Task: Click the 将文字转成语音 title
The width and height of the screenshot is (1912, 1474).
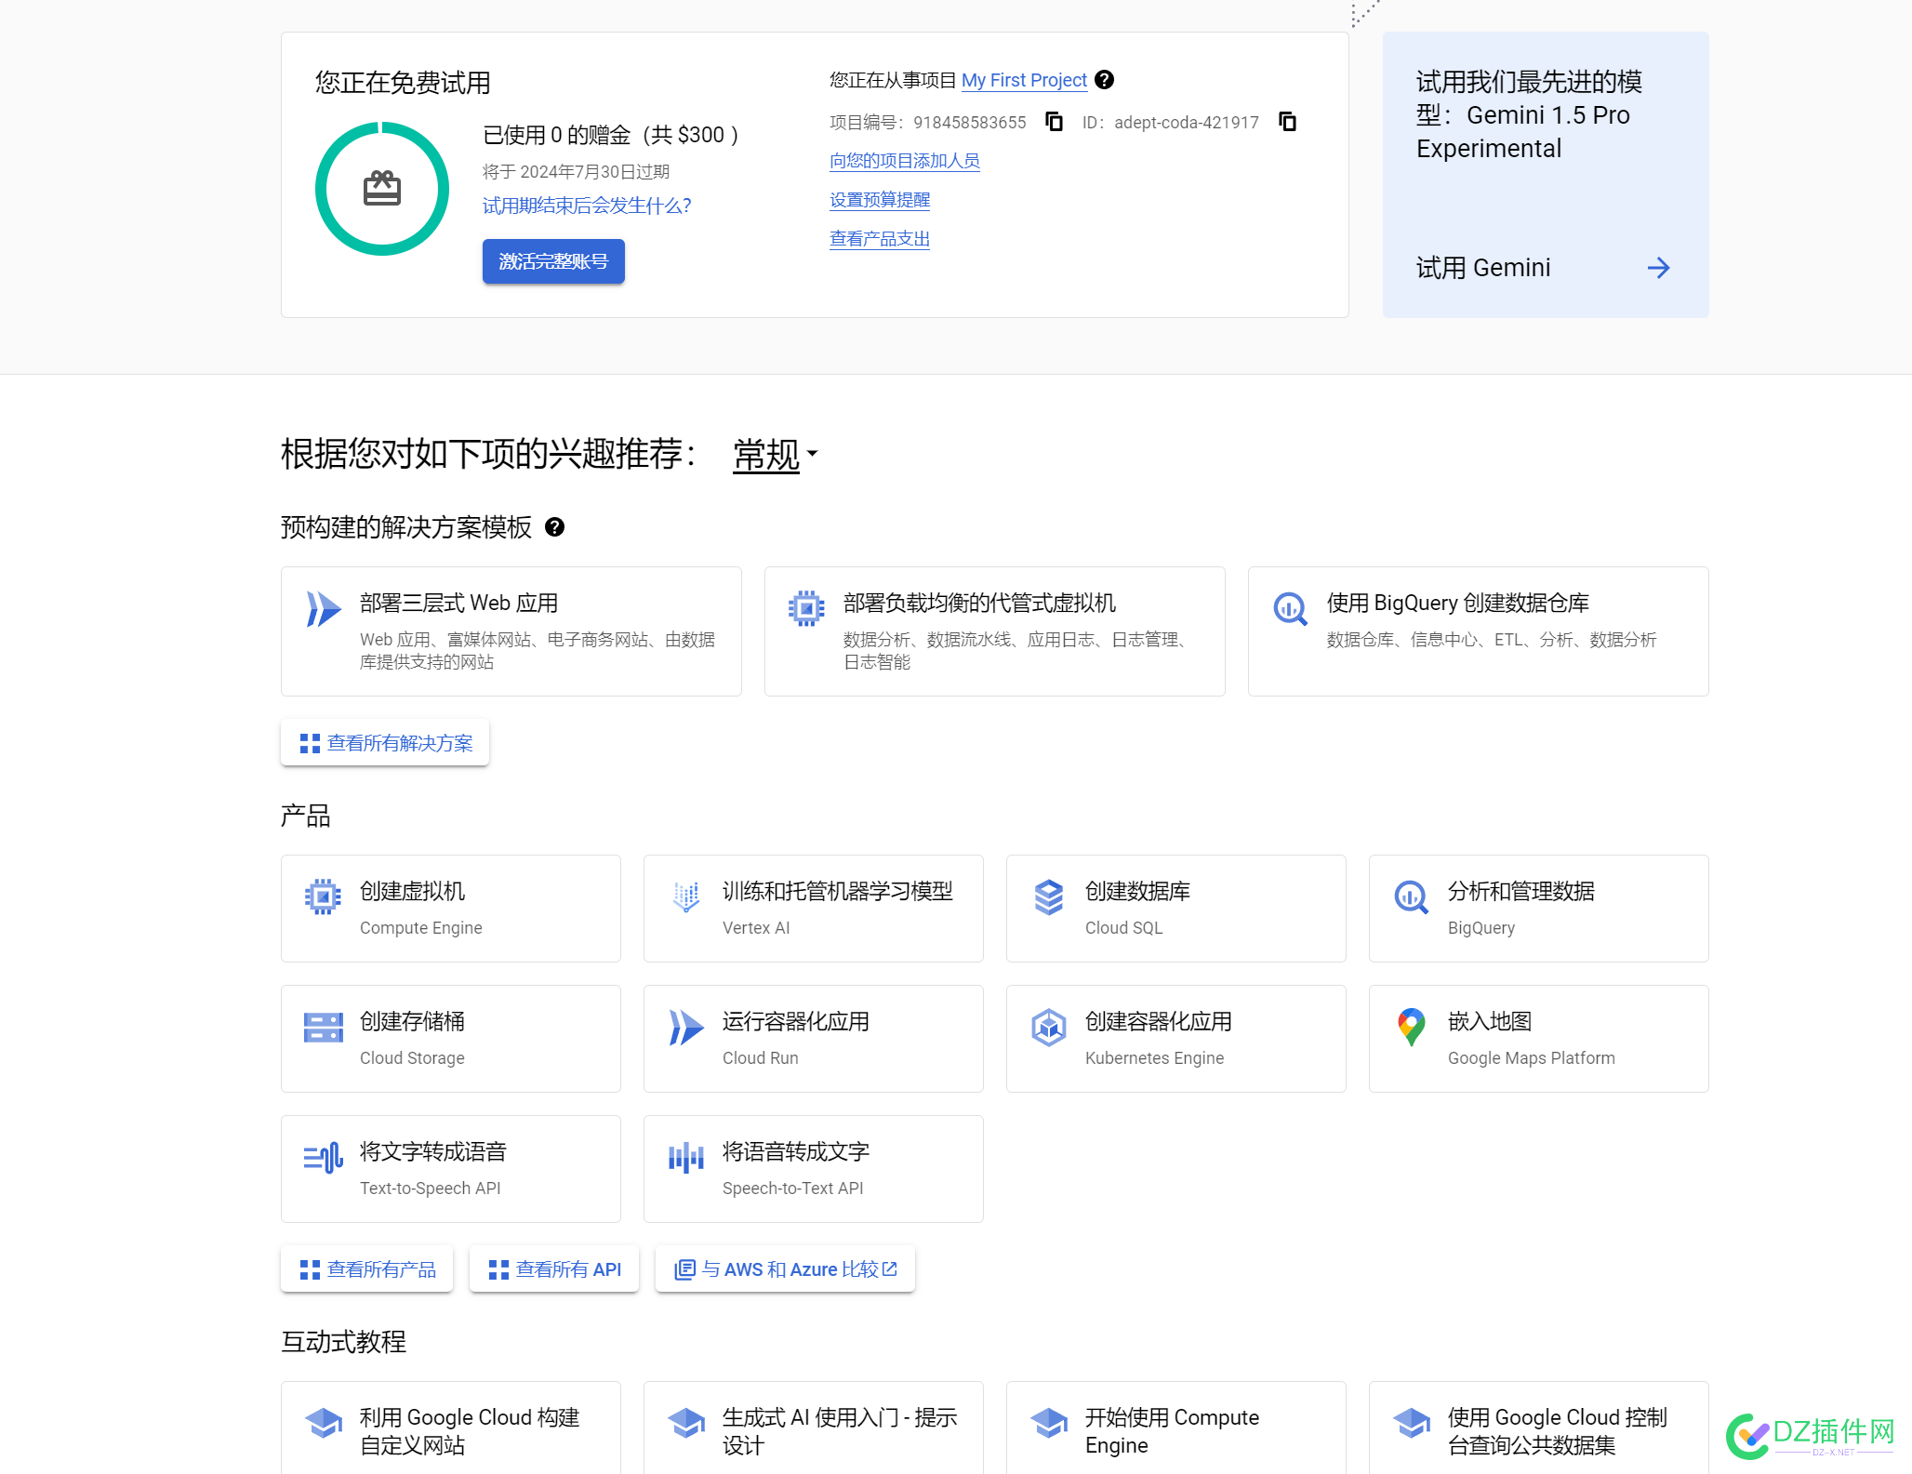Action: click(432, 1151)
